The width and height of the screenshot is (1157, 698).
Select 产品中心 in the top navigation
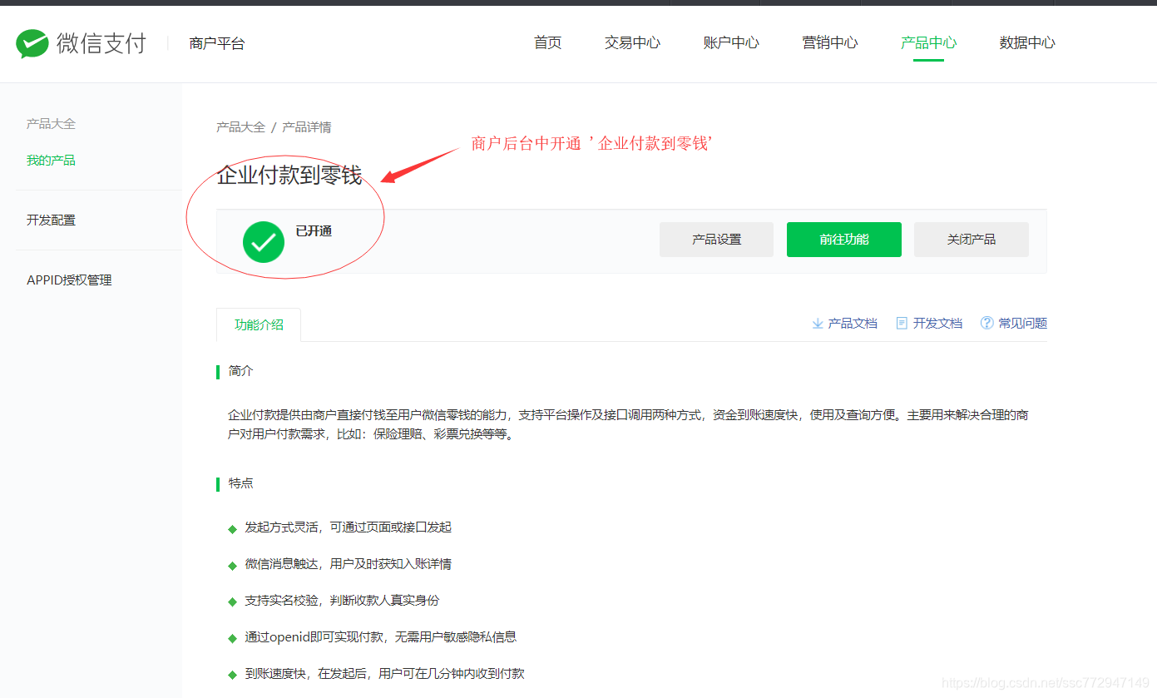tap(929, 43)
